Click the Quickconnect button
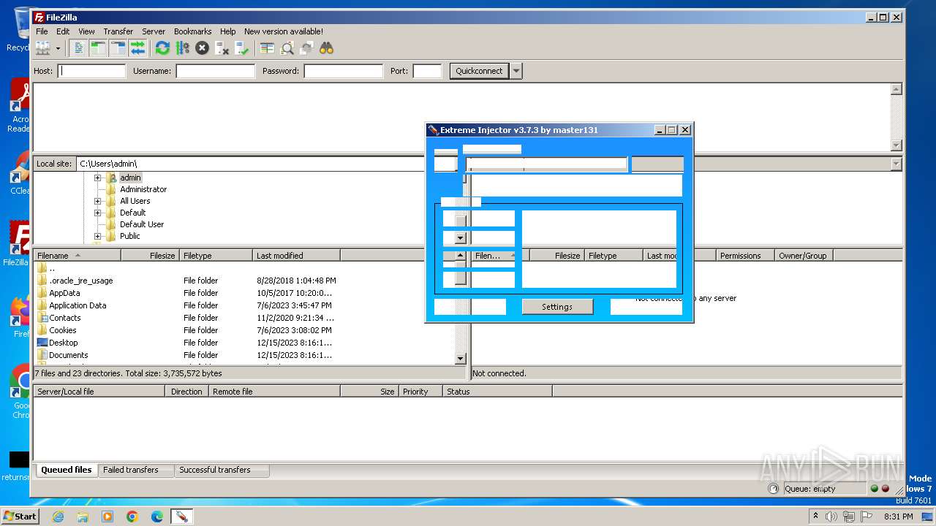This screenshot has height=526, width=936. (x=479, y=71)
